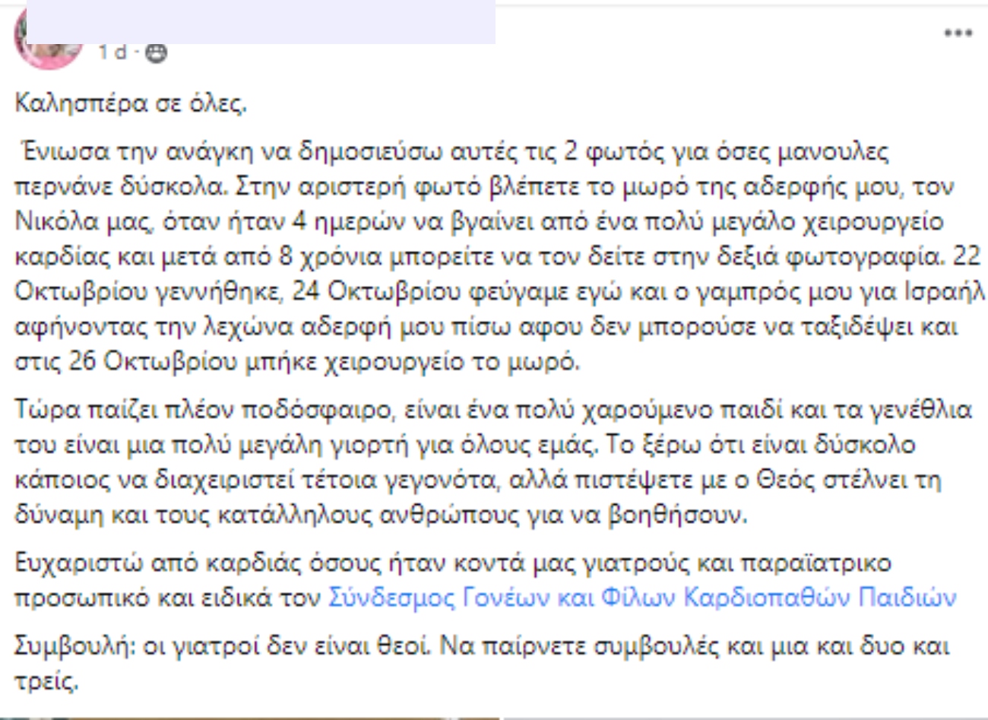This screenshot has width=988, height=720.
Task: Click the greeting line "Καλησπέρα σε όλες,"
Action: (x=131, y=103)
